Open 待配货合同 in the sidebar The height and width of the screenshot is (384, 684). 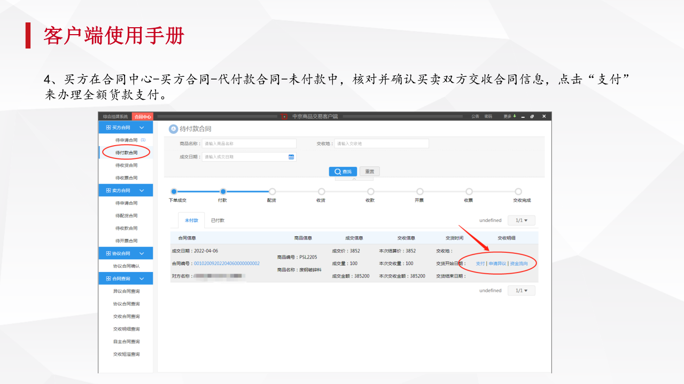click(x=126, y=215)
